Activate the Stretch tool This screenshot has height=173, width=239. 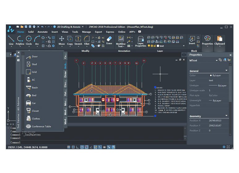(78, 40)
